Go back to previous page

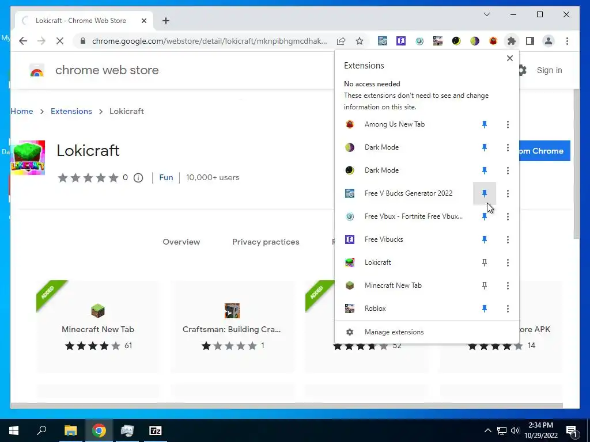tap(23, 41)
